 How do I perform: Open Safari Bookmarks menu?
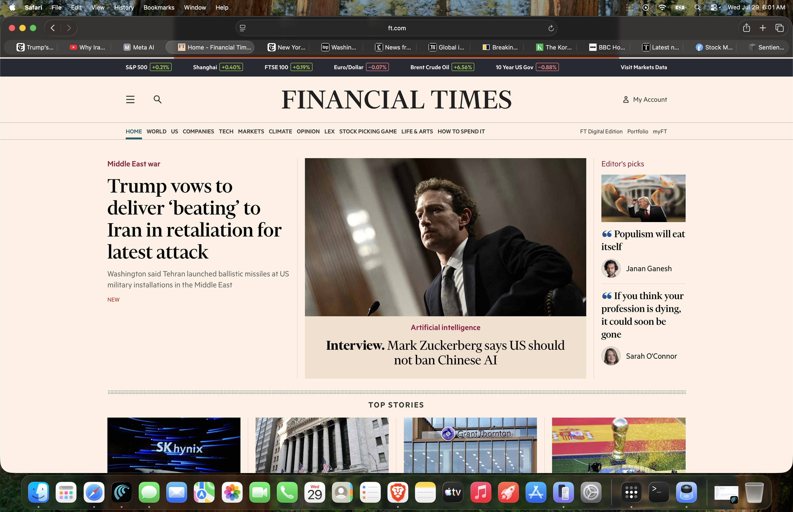click(x=159, y=7)
